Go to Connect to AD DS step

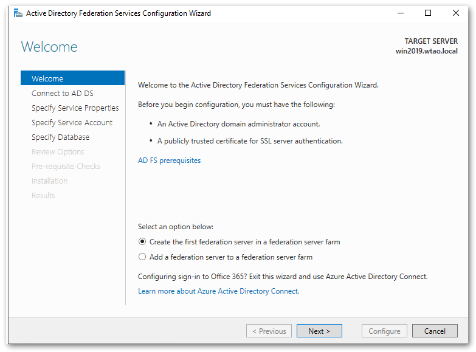point(63,94)
